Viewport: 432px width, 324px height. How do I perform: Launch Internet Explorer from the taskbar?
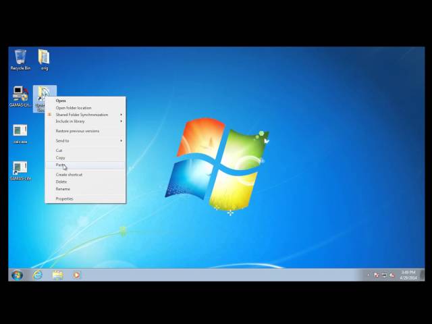(38, 275)
